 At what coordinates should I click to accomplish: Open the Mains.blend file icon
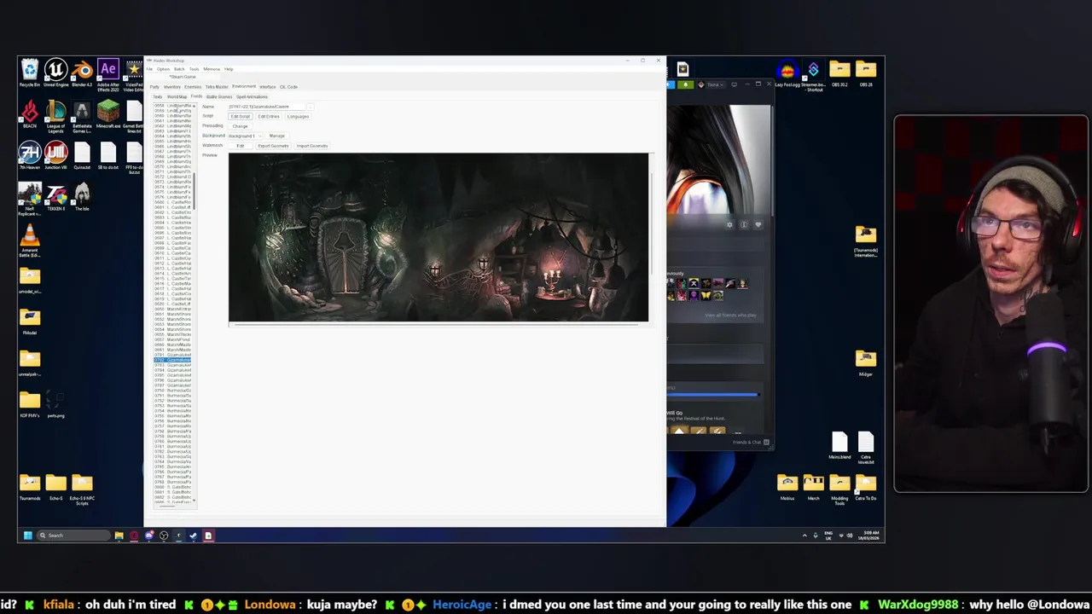(x=839, y=444)
